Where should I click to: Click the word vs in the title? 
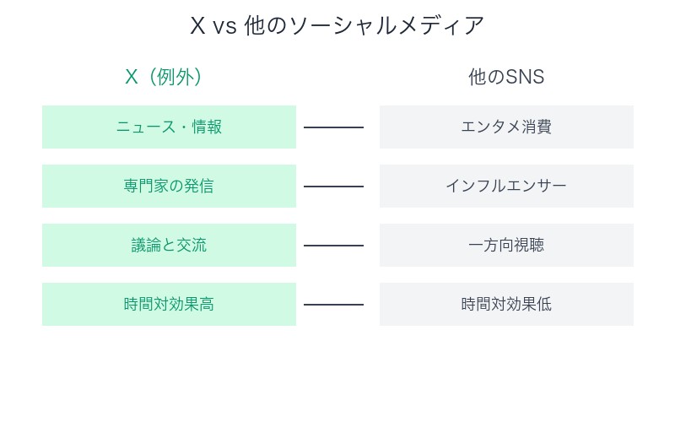coord(224,26)
